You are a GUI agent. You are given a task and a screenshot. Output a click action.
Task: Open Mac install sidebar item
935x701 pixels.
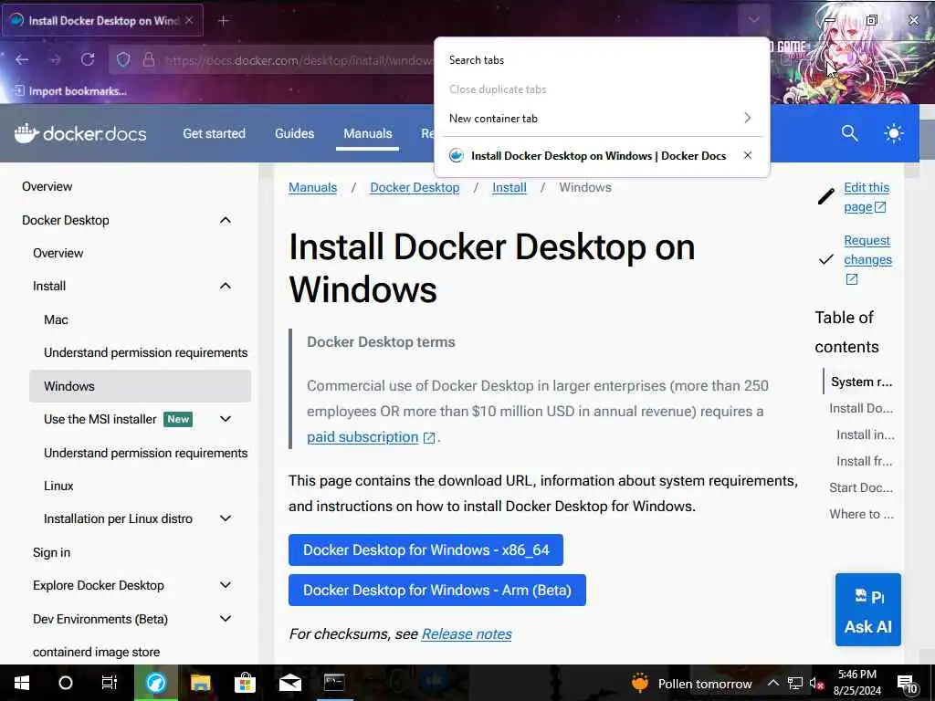pos(56,319)
